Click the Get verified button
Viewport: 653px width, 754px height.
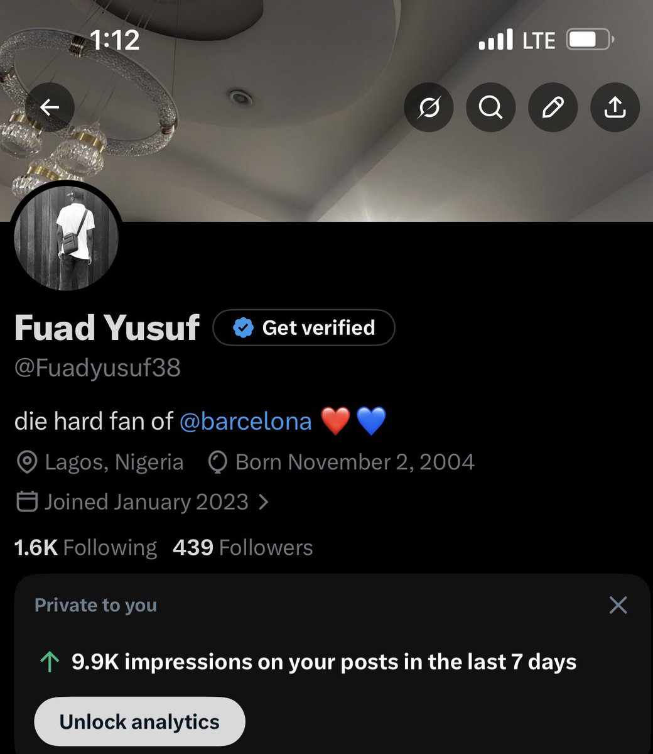(x=304, y=327)
